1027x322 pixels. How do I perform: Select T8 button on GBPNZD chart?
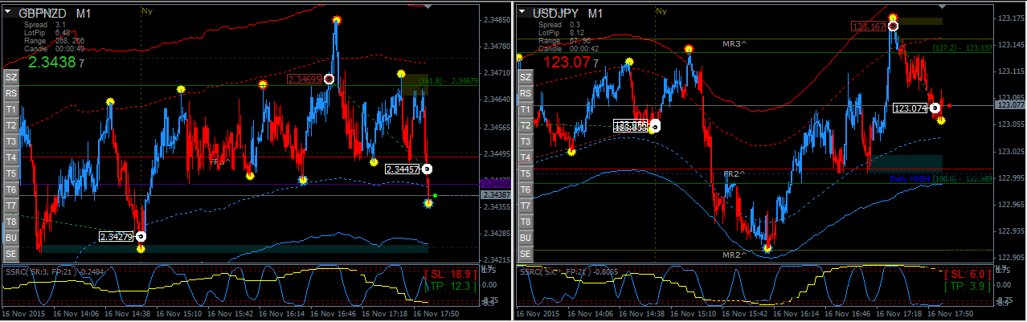pos(11,222)
